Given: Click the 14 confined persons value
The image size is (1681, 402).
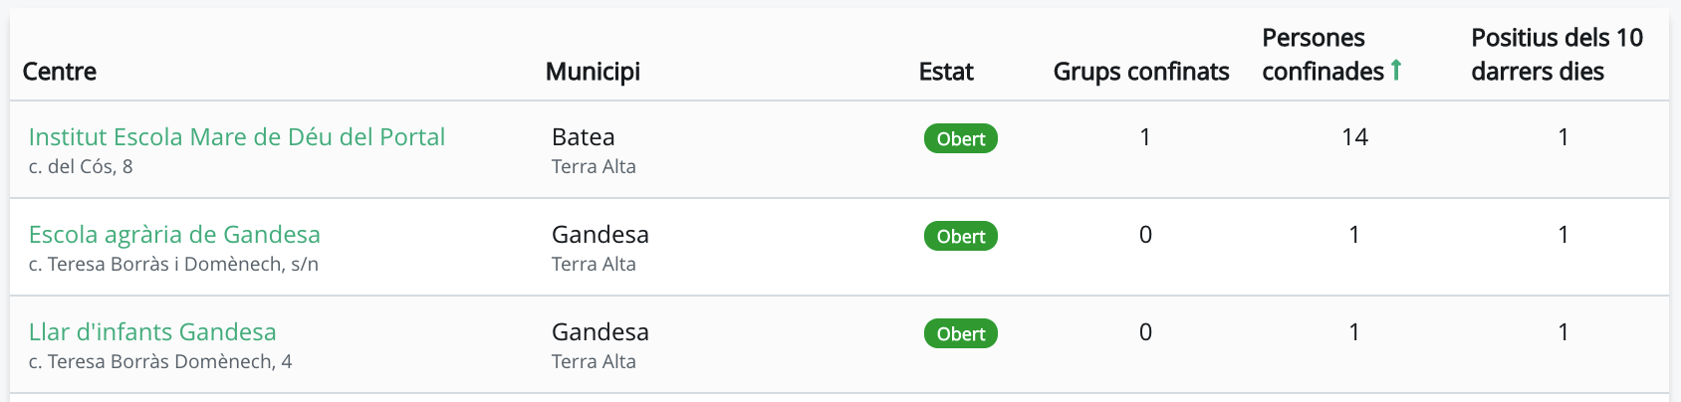Looking at the screenshot, I should click(1354, 137).
